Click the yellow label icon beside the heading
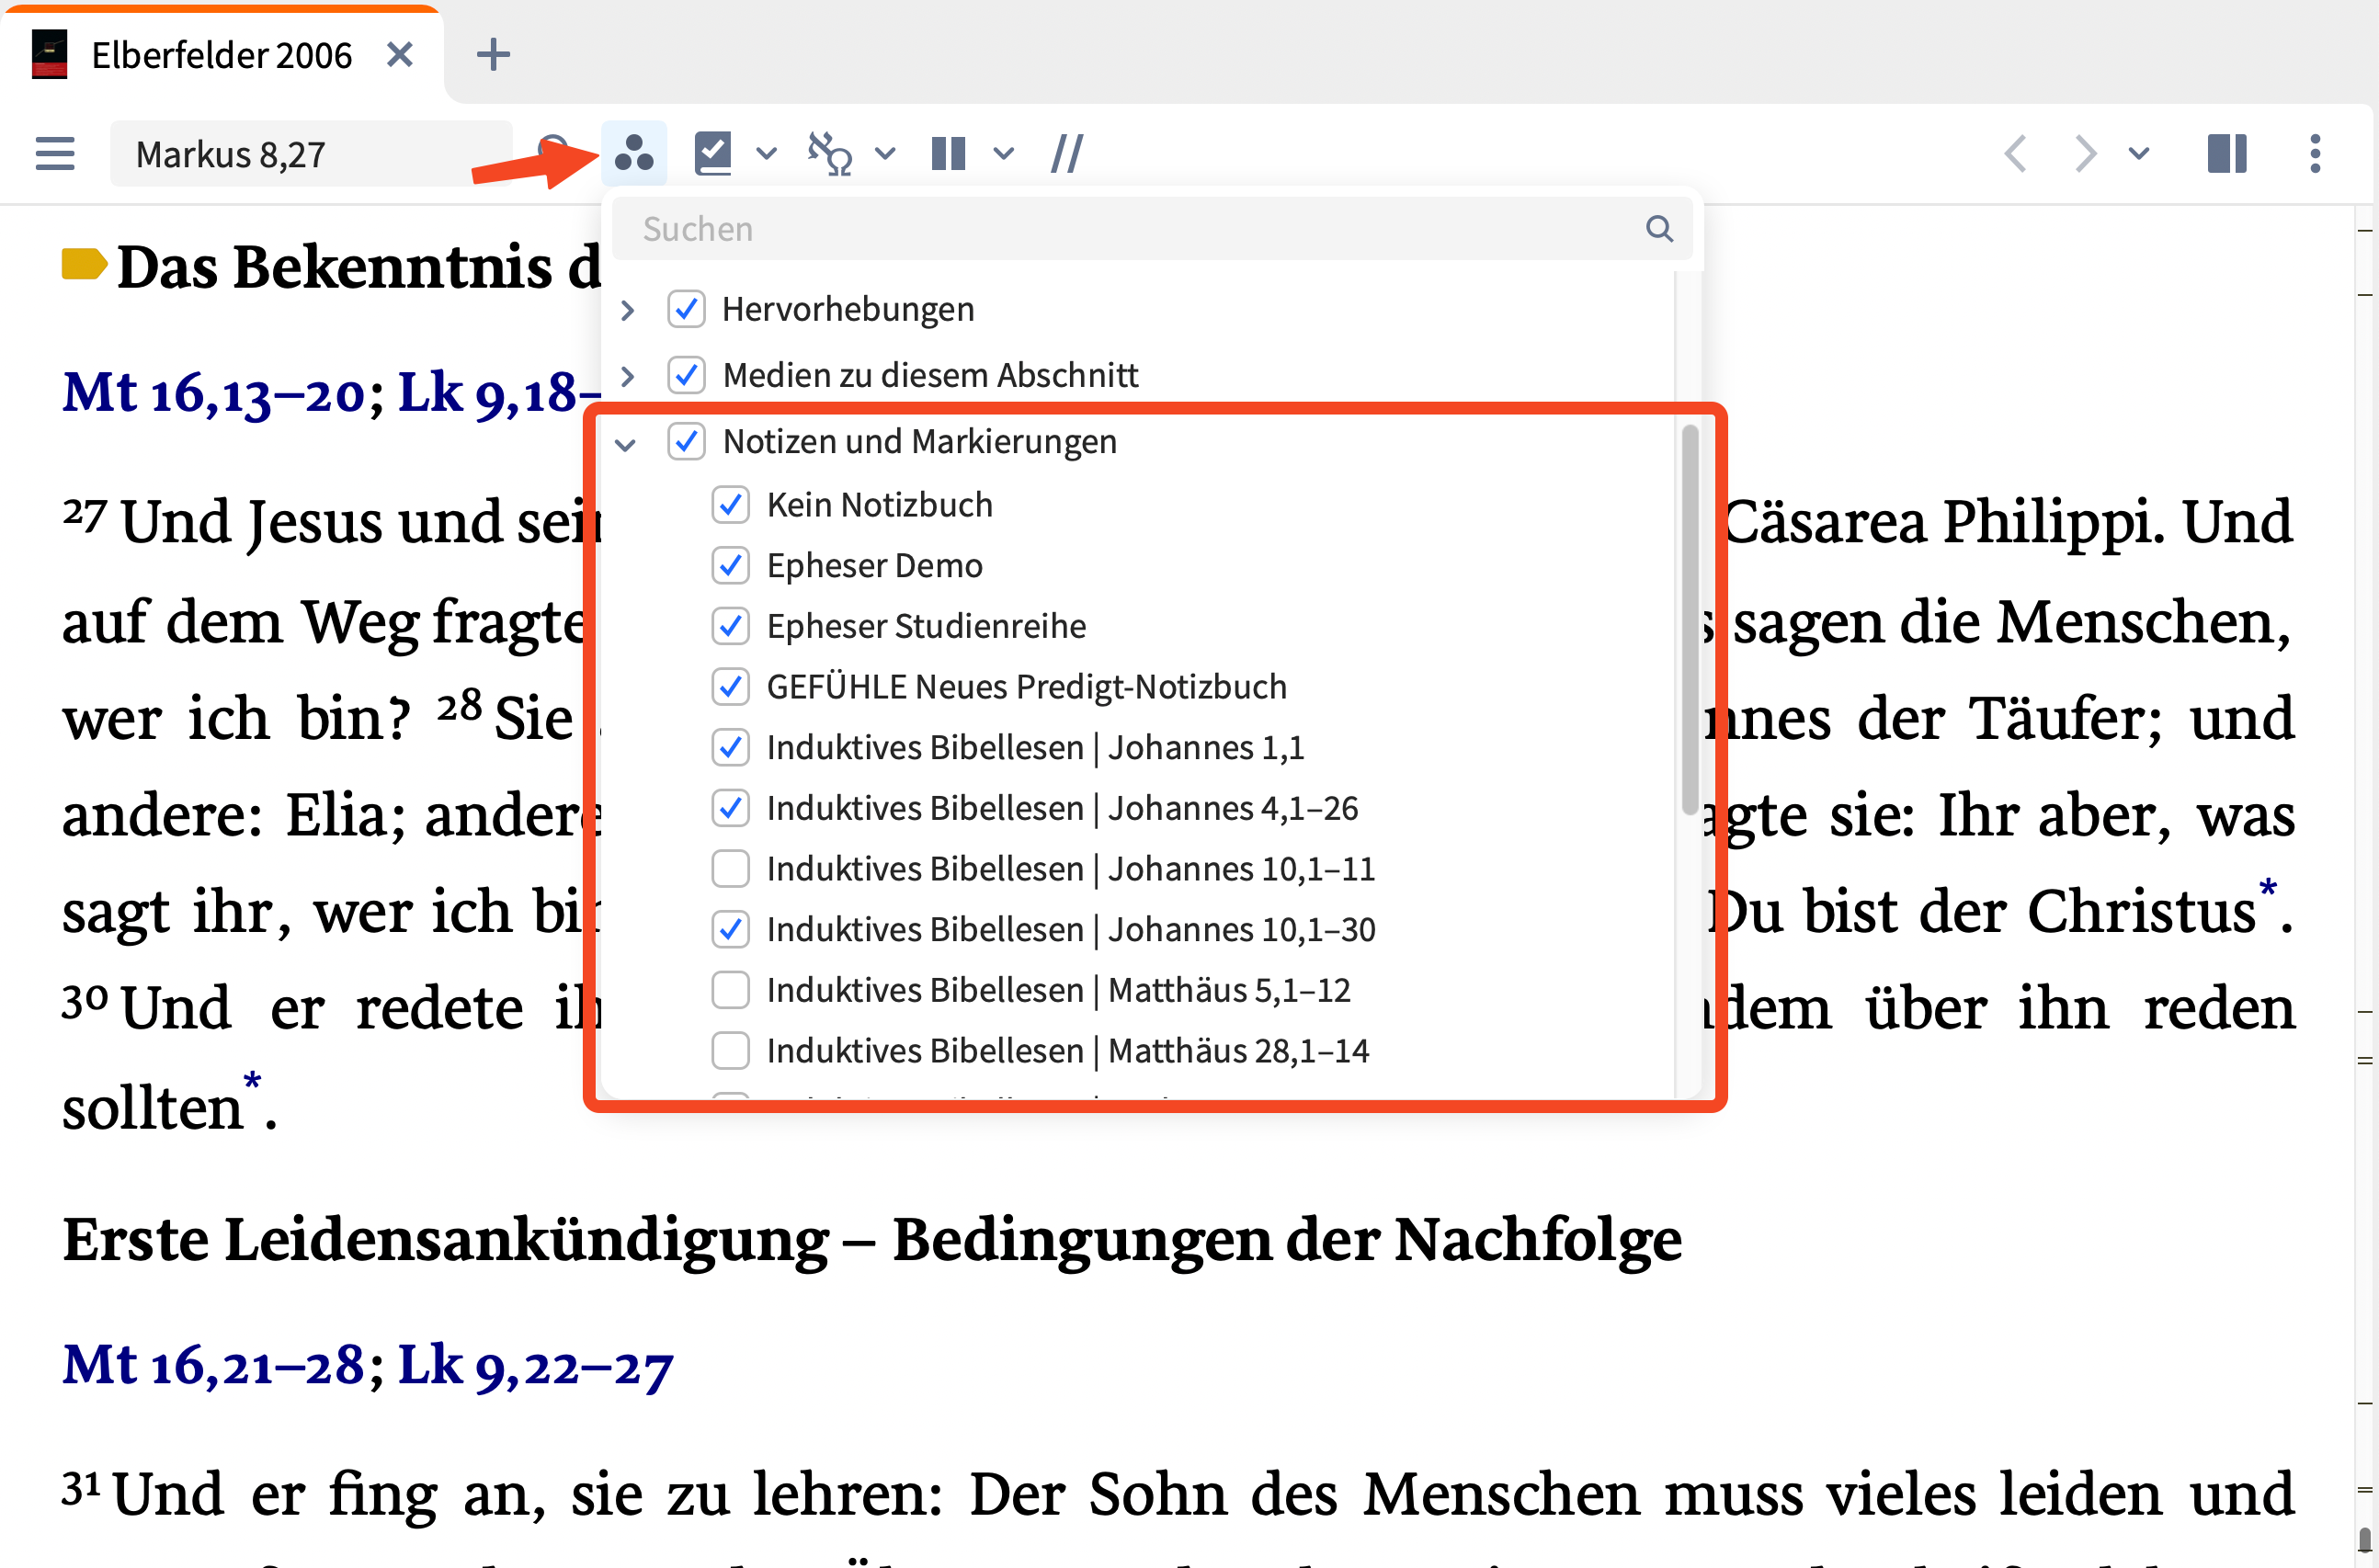 (x=84, y=264)
